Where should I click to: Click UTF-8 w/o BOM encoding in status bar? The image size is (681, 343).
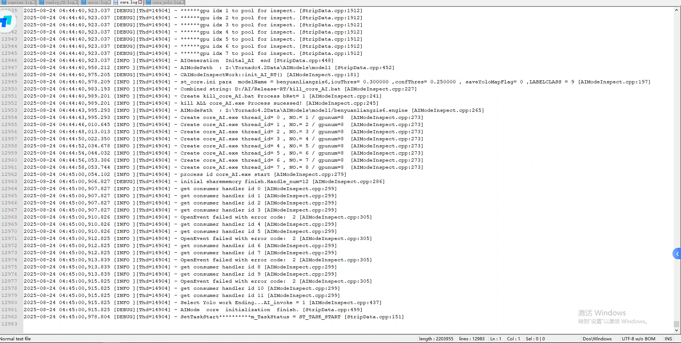click(638, 339)
